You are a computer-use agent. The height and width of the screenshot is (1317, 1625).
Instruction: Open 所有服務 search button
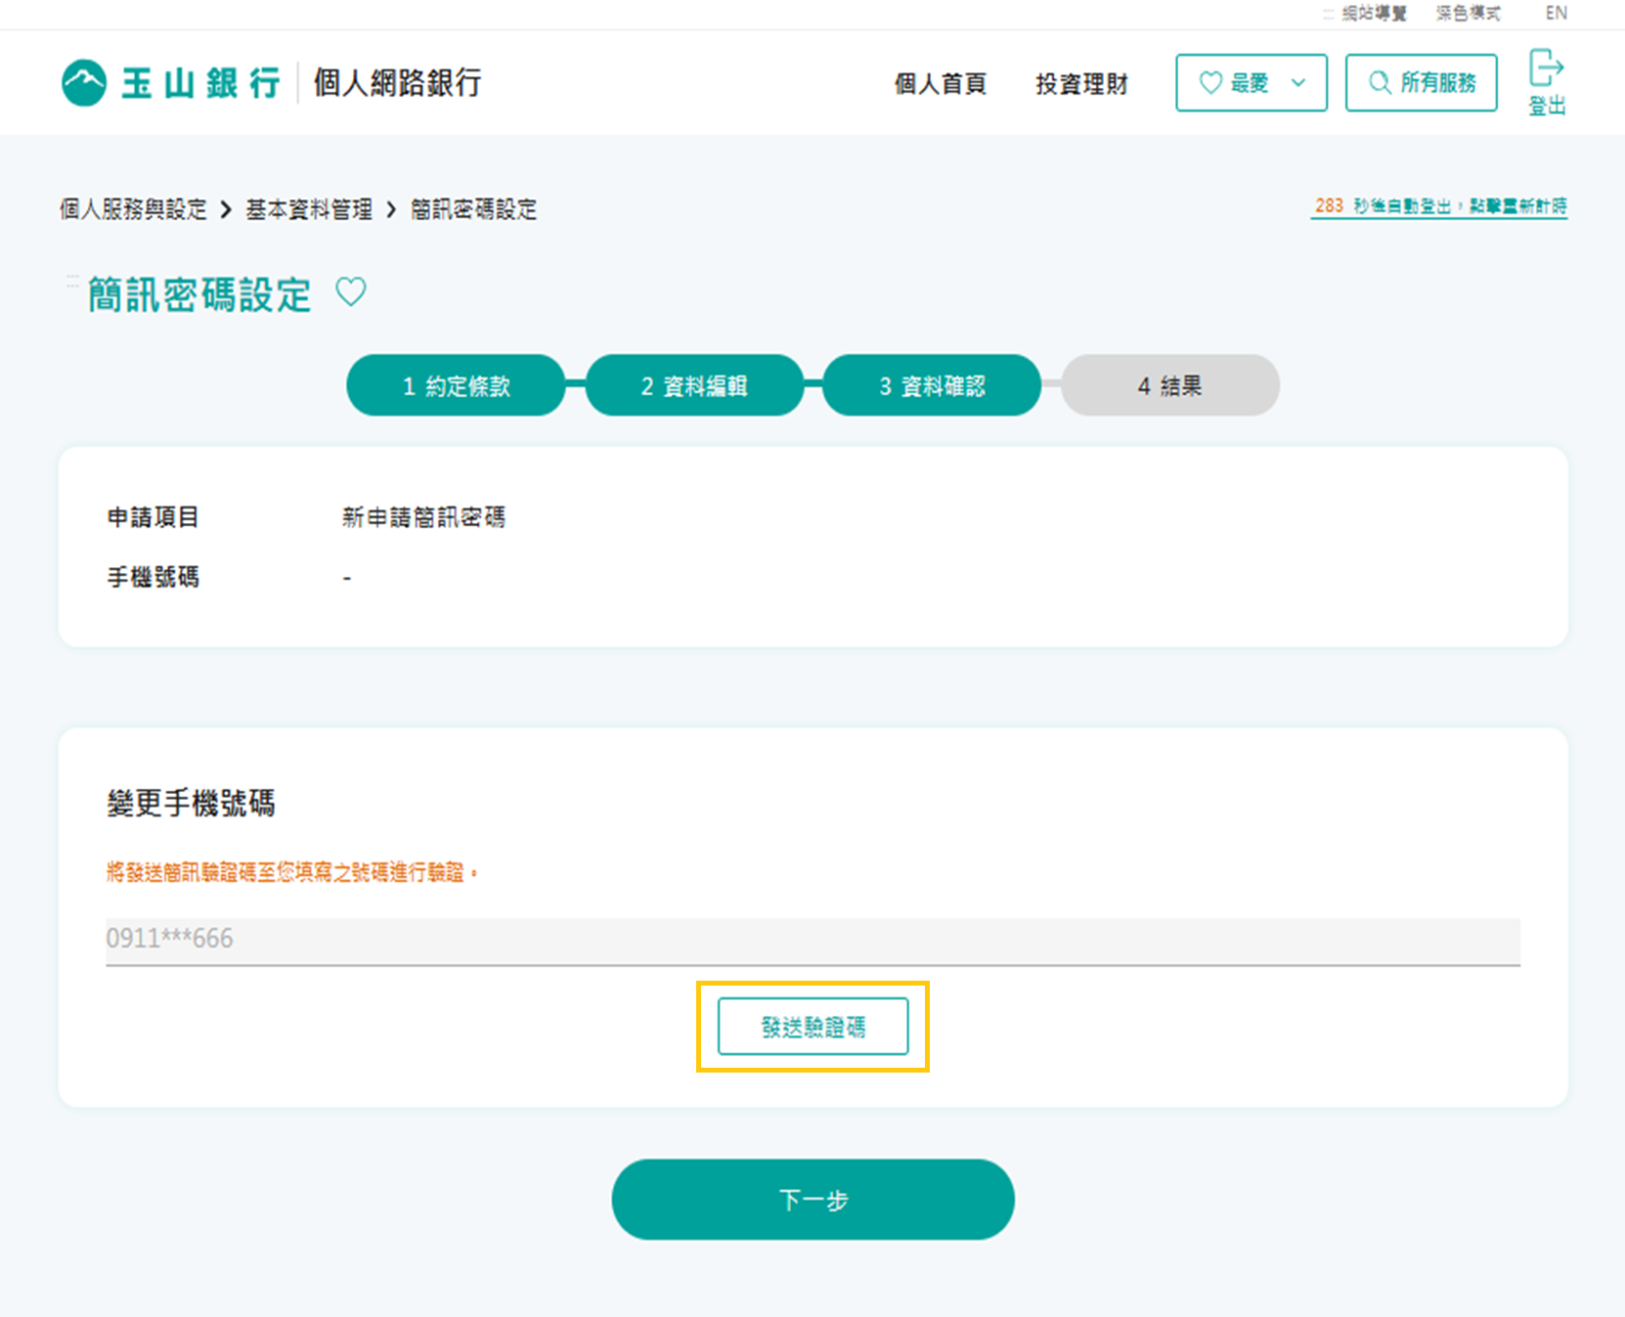[x=1421, y=83]
